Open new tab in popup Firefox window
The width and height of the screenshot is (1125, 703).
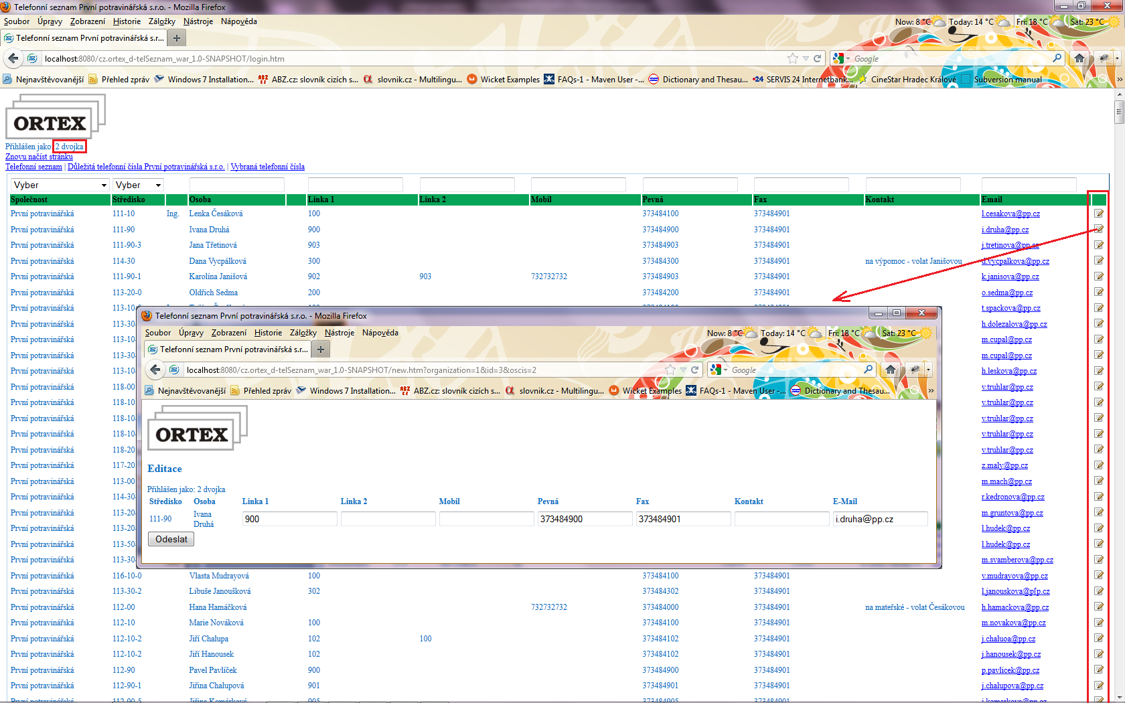point(321,349)
